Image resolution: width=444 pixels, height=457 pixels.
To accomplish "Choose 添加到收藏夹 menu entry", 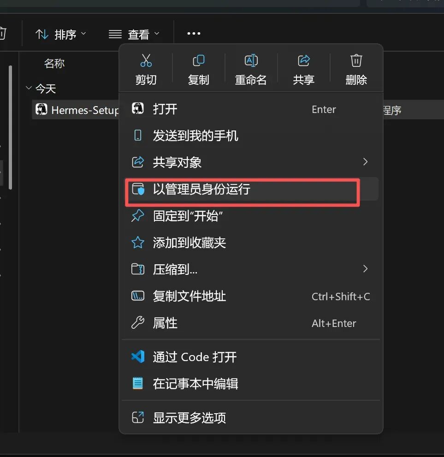I will [x=251, y=243].
